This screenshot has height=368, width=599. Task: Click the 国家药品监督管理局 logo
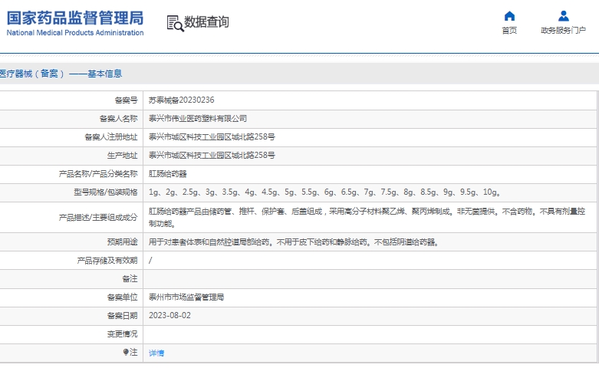tap(75, 18)
